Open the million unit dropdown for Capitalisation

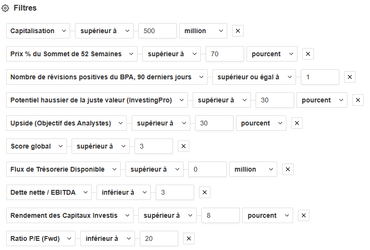pyautogui.click(x=203, y=31)
